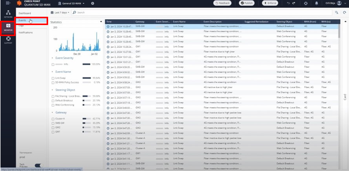Image resolution: width=349 pixels, height=171 pixels.
Task: Click the tallest bar near Jan 02 in the chart
Action: pos(97,42)
